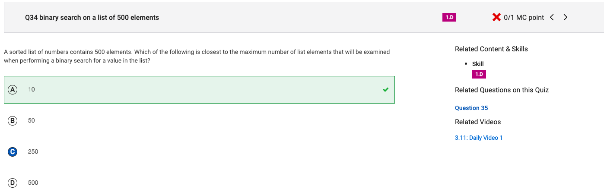Image resolution: width=604 pixels, height=192 pixels.
Task: Click the 0/1 MC point score
Action: (x=524, y=17)
